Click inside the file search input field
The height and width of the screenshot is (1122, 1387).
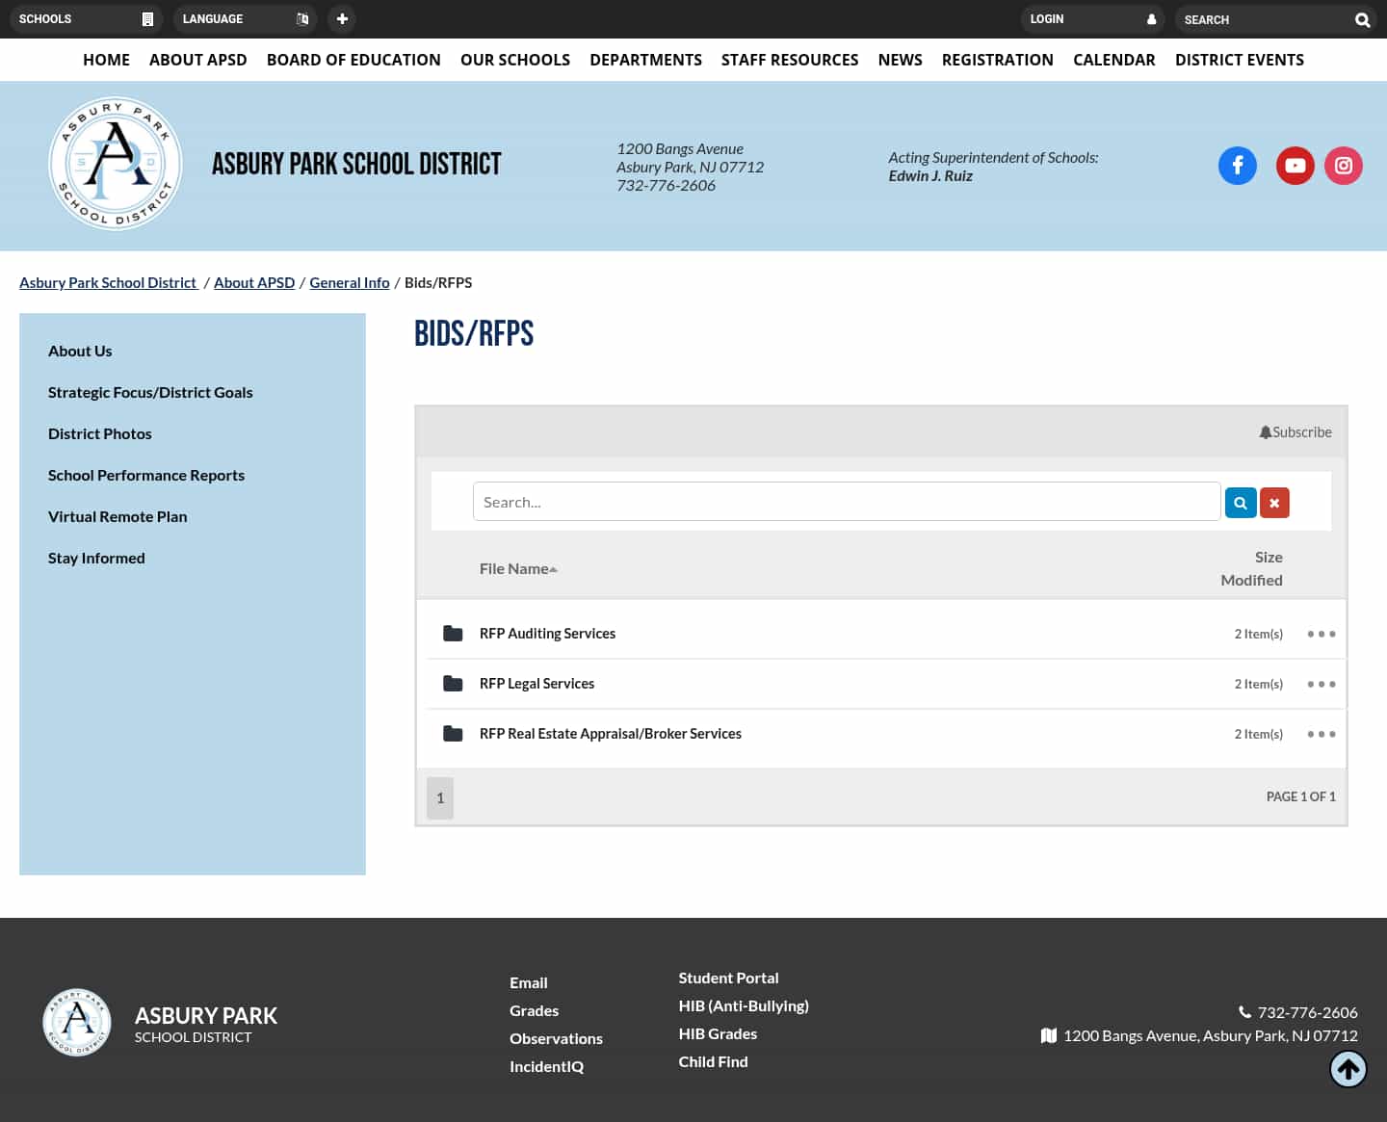pyautogui.click(x=847, y=501)
